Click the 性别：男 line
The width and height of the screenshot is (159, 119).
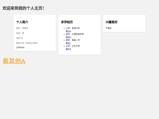click(x=20, y=33)
